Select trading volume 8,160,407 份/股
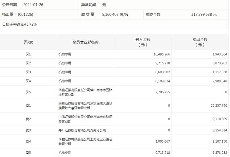The width and height of the screenshot is (230, 157). (115, 14)
